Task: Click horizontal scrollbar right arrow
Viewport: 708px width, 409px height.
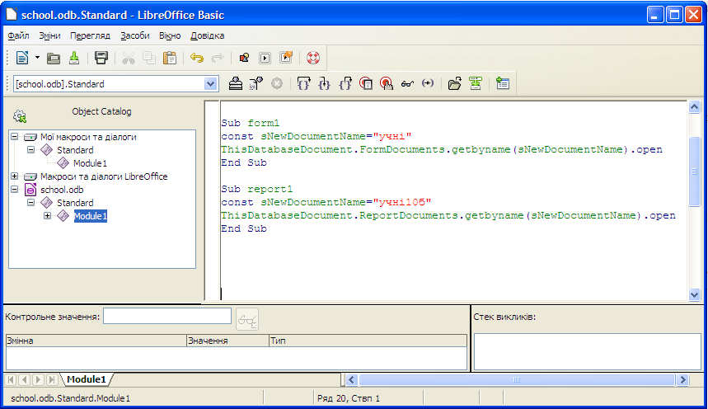Action: pos(682,379)
